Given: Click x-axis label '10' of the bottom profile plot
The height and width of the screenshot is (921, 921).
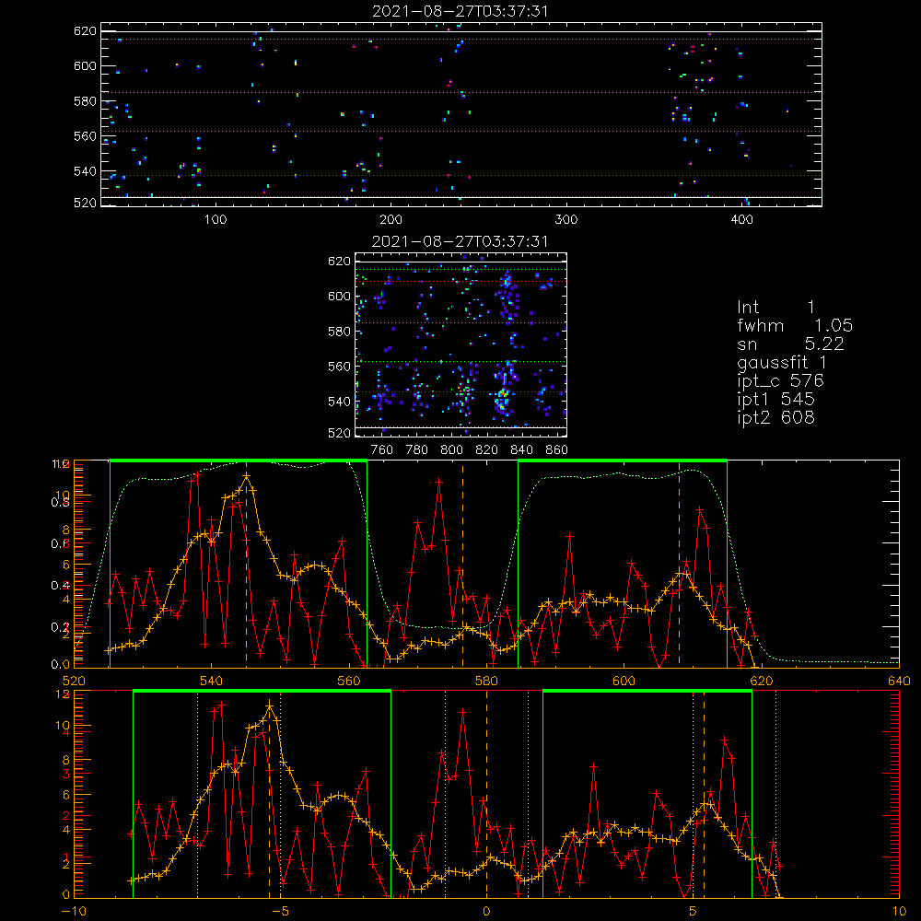Looking at the screenshot, I should pos(899,912).
